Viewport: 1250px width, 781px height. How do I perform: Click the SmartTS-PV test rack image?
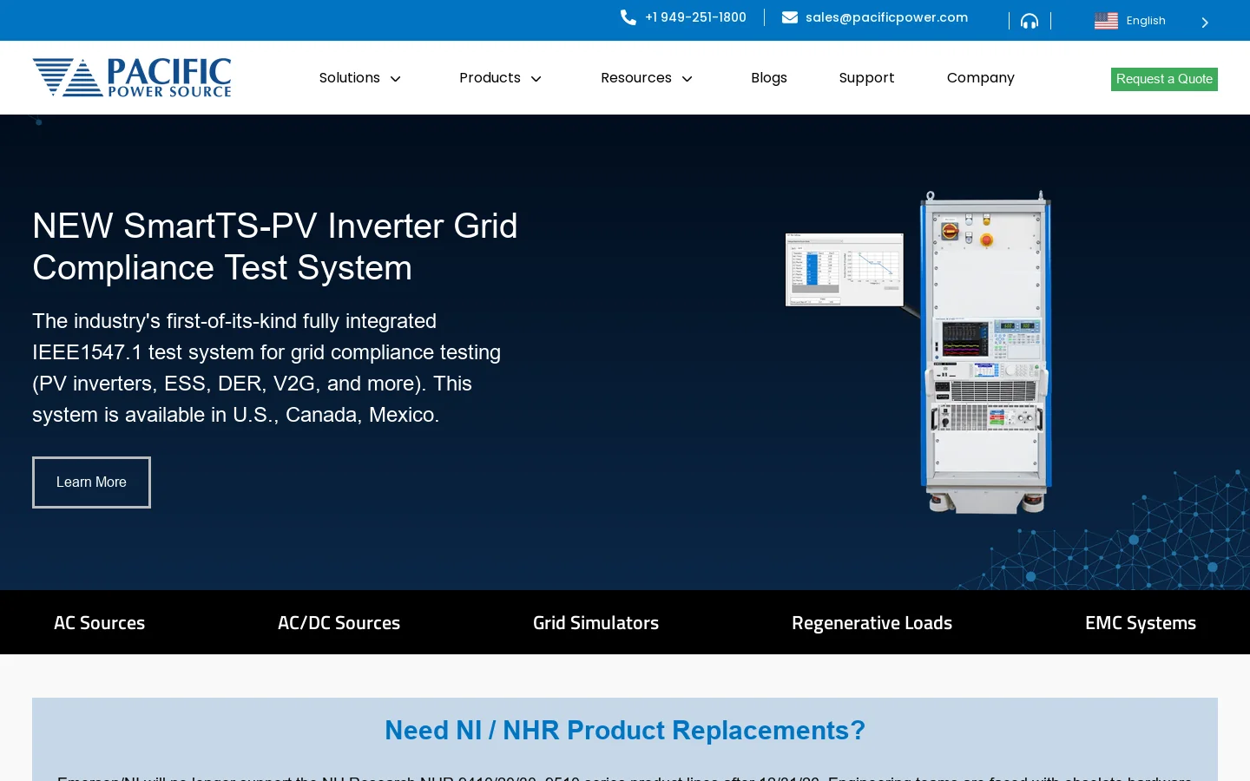(986, 352)
